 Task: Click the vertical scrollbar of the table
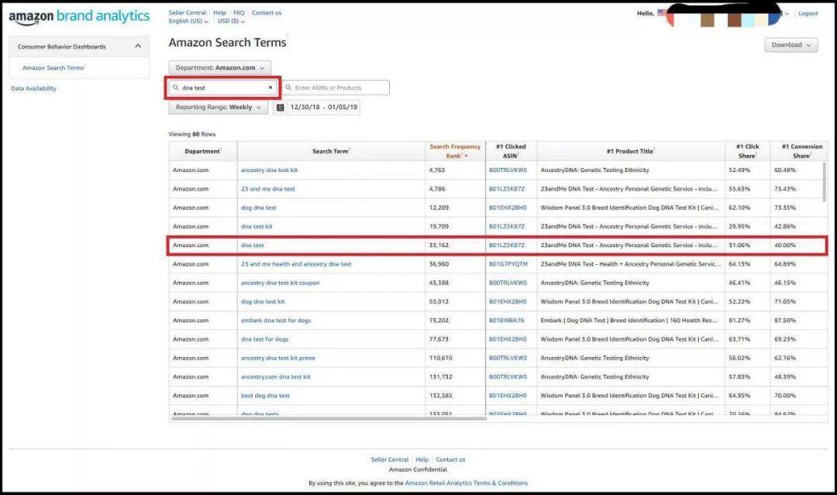pyautogui.click(x=825, y=181)
